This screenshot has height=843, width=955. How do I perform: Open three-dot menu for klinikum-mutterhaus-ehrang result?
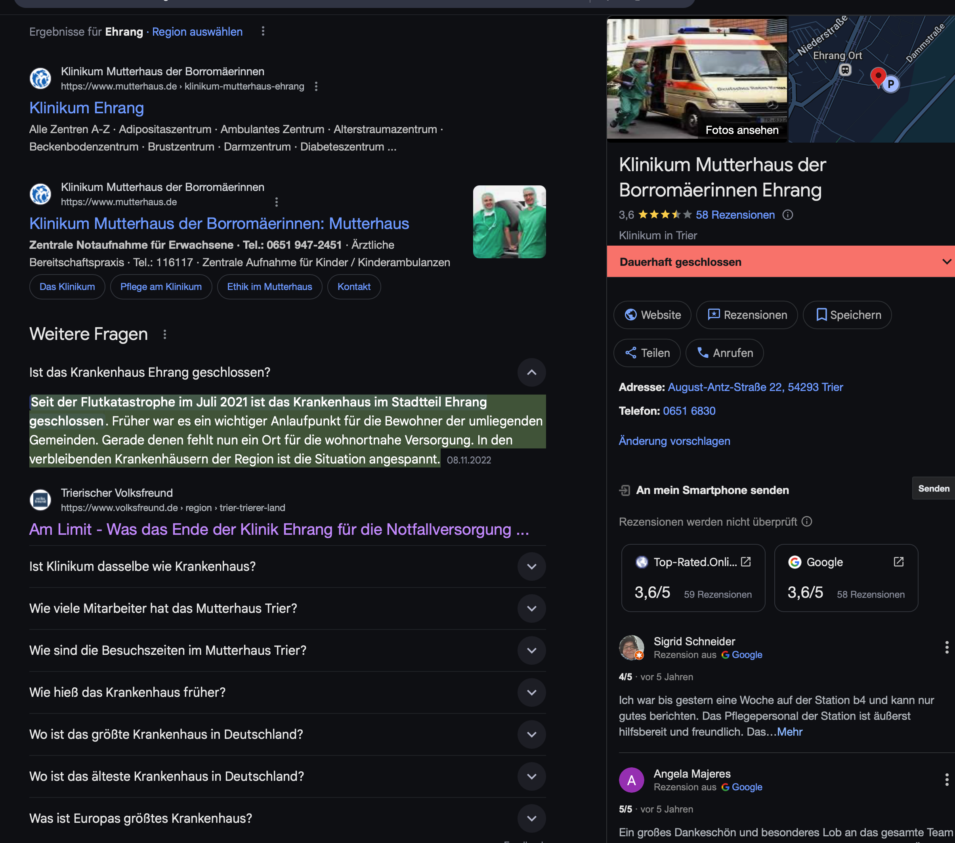coord(316,86)
